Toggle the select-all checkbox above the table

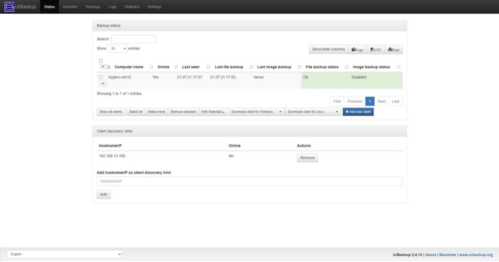[100, 60]
